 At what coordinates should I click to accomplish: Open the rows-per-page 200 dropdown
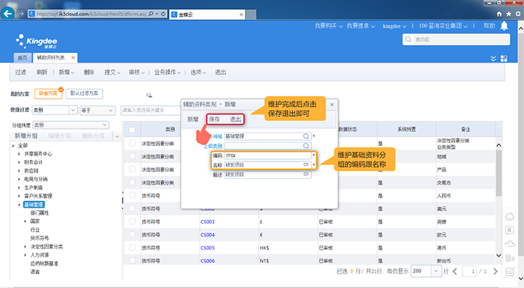coord(436,271)
